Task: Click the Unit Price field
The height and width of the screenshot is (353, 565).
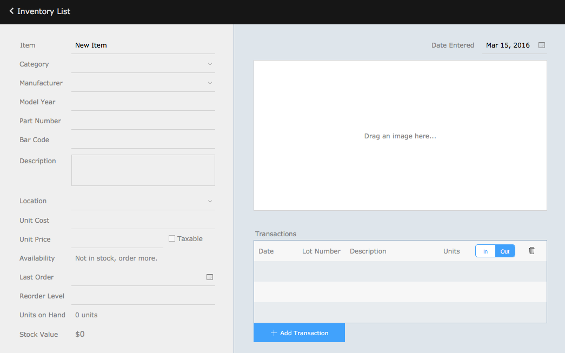Action: tap(117, 239)
